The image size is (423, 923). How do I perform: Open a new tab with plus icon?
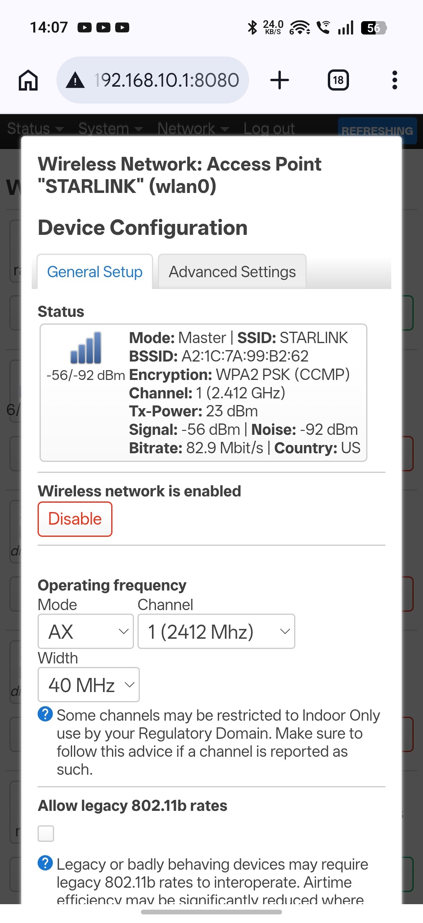[280, 80]
